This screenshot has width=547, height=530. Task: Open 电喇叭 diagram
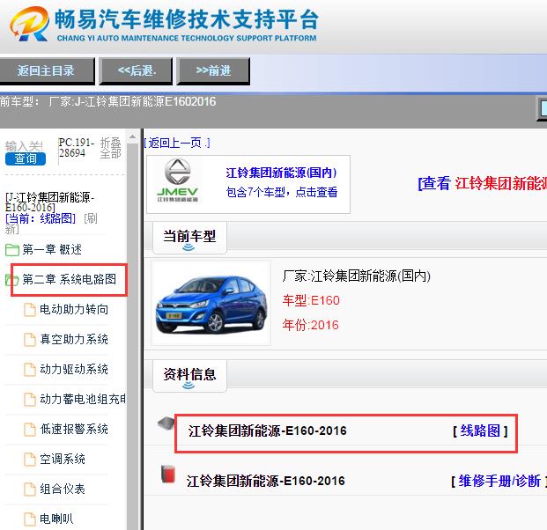point(56,519)
